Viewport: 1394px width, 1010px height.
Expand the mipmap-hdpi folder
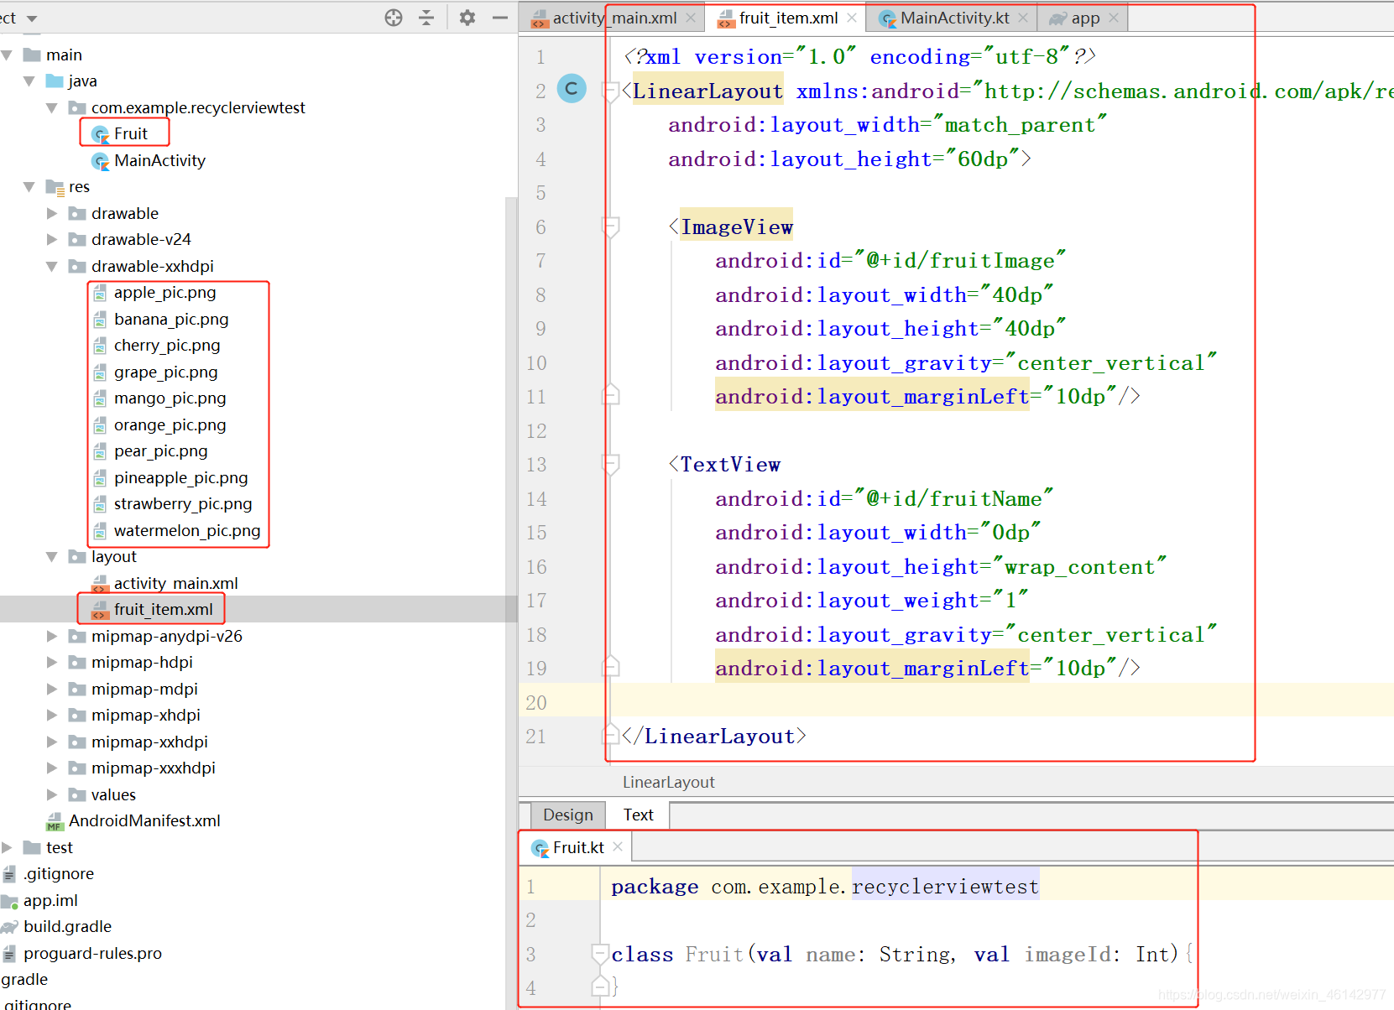(x=52, y=663)
